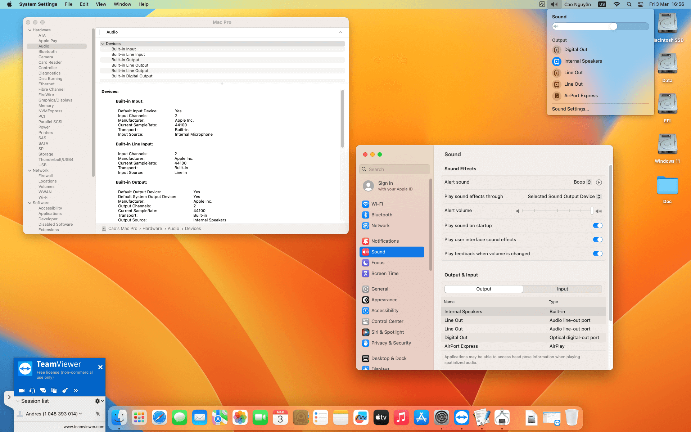
Task: Toggle Play sound on startup
Action: click(597, 225)
